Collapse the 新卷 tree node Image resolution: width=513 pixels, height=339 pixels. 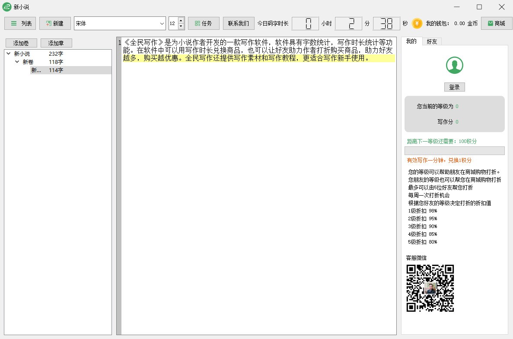pos(17,62)
